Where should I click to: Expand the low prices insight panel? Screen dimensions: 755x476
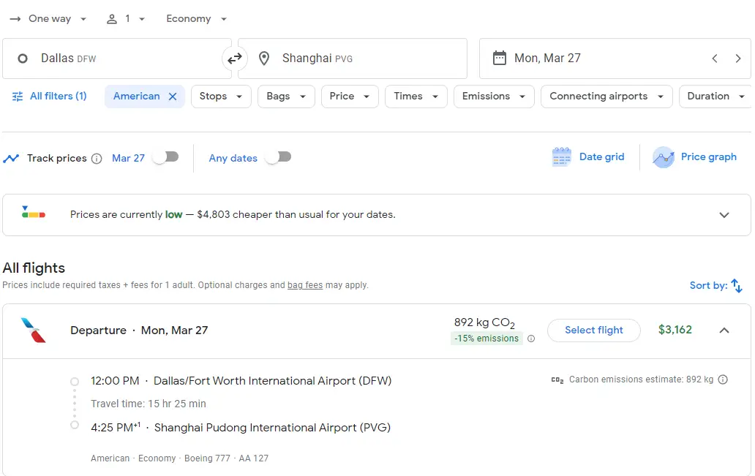724,215
